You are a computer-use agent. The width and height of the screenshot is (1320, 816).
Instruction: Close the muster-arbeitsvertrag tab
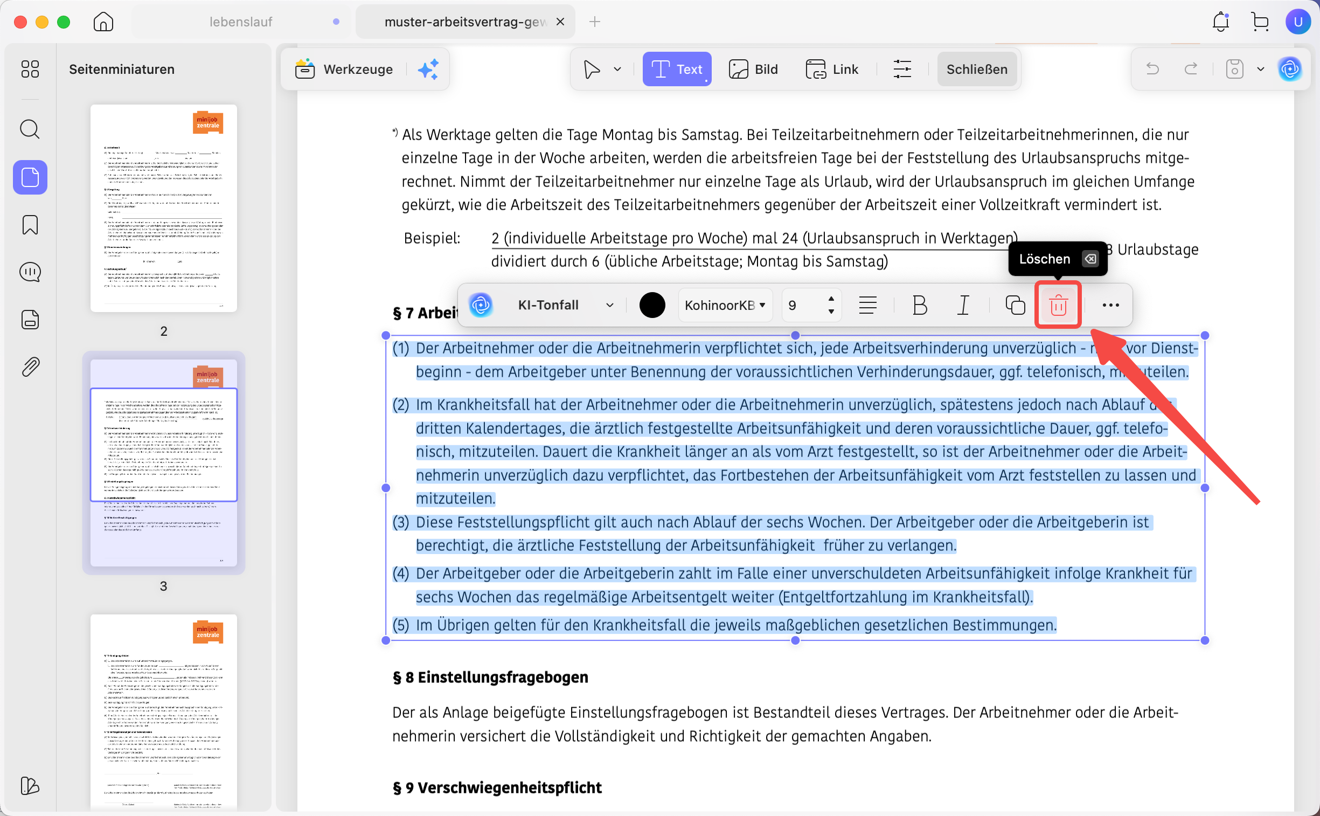[x=560, y=22]
